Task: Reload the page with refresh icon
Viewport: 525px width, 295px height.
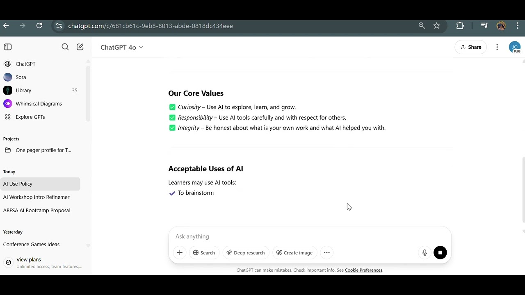Action: click(39, 26)
